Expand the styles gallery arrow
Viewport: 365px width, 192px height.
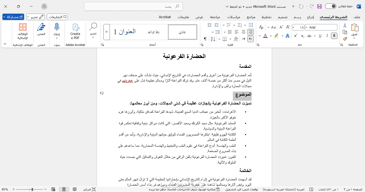[106, 32]
